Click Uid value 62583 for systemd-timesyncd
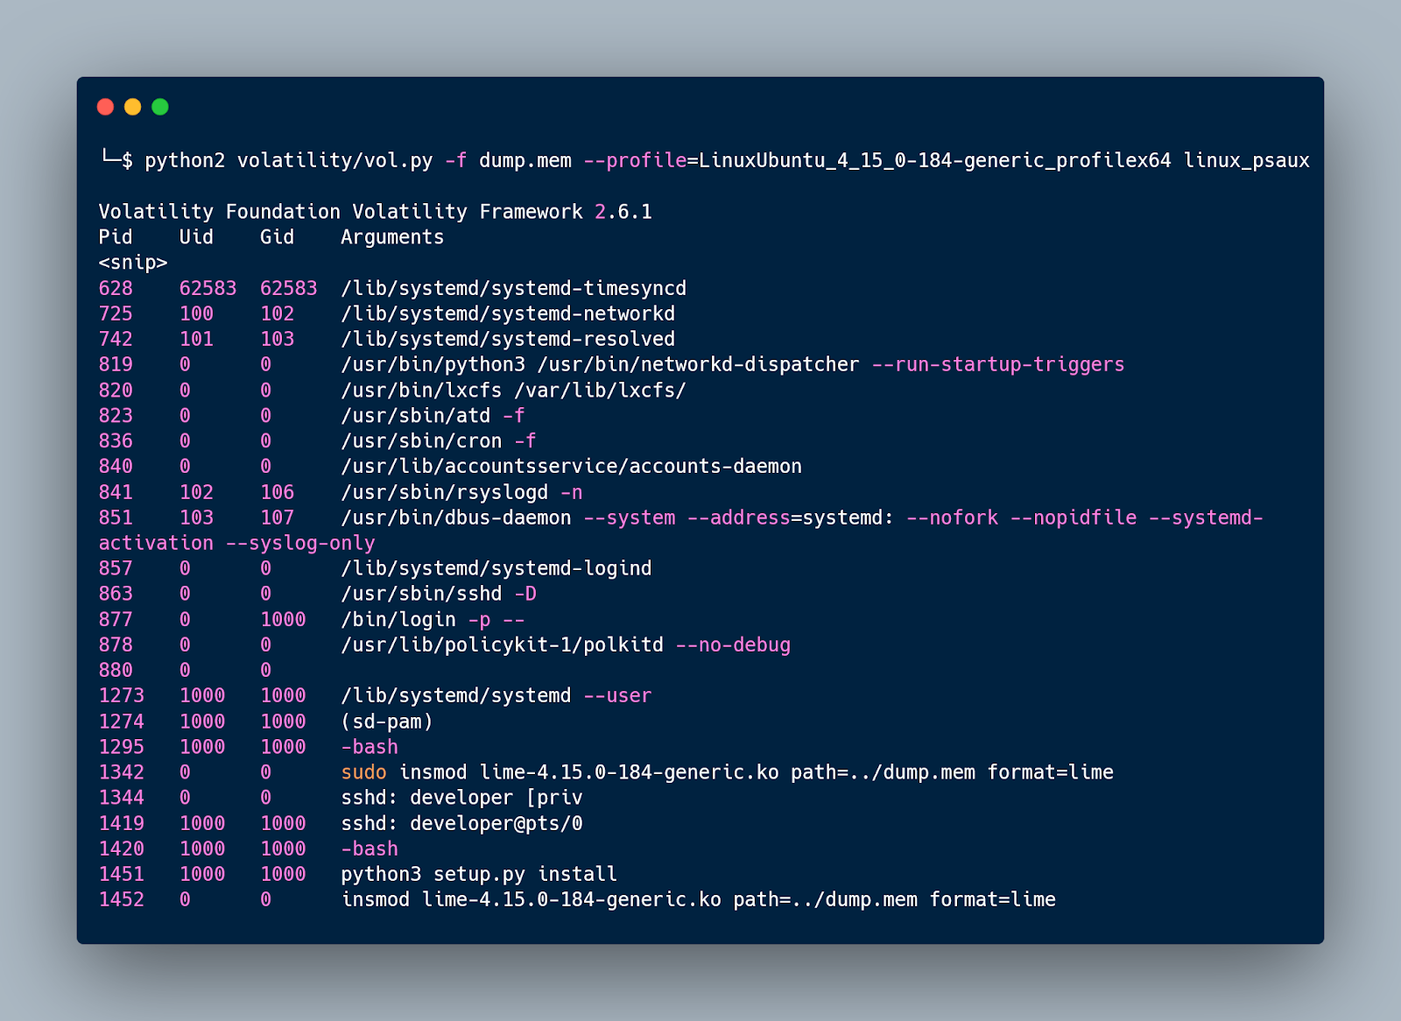 point(208,288)
